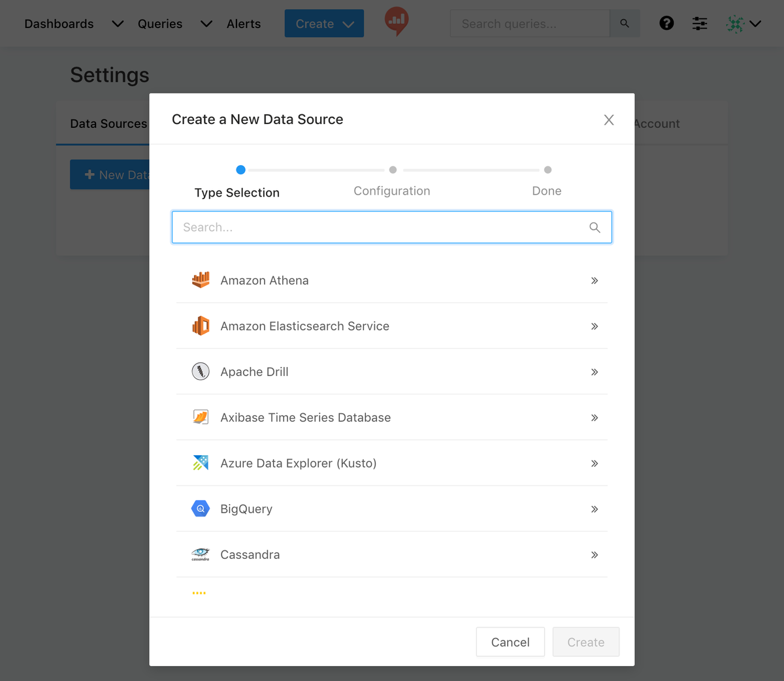The width and height of the screenshot is (784, 681).
Task: Select Cassandra data source
Action: (x=392, y=554)
